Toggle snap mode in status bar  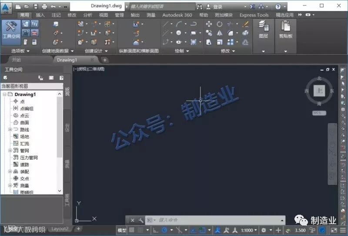pyautogui.click(x=140, y=230)
